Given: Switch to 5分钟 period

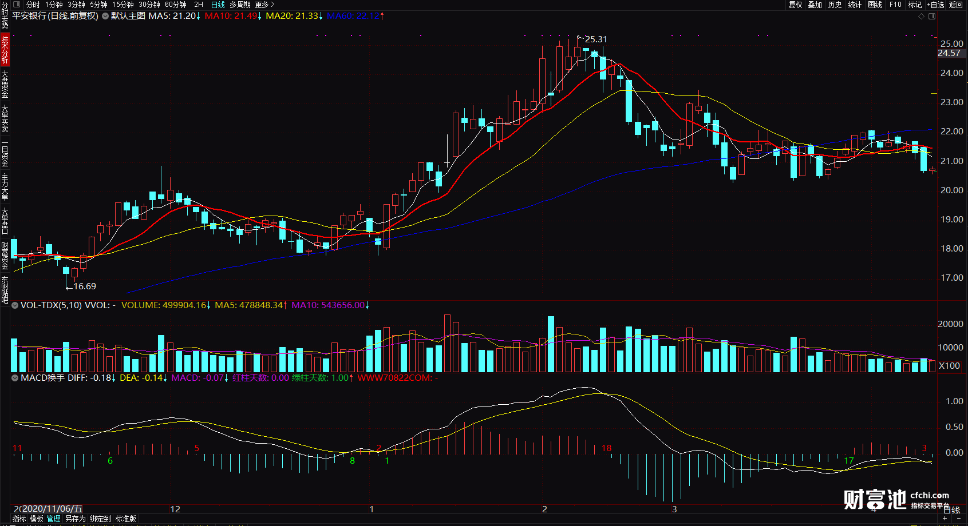Looking at the screenshot, I should click(98, 5).
